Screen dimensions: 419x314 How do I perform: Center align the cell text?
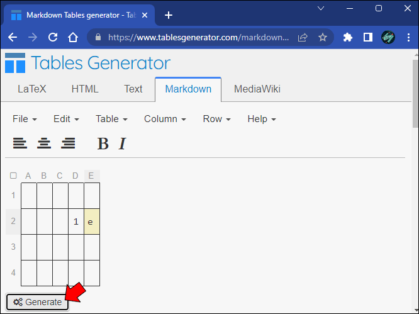pos(44,143)
